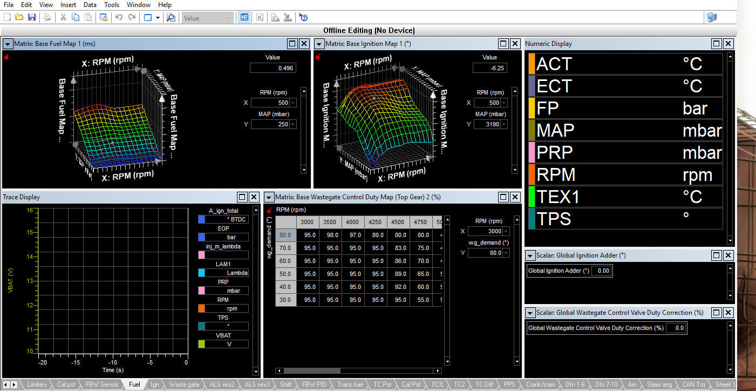Click the wastegate table's right scroll arrow

pyautogui.click(x=438, y=371)
